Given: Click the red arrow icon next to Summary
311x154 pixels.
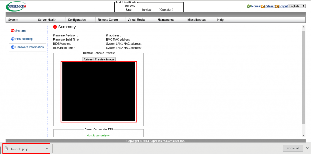Looking at the screenshot, I should [x=55, y=27].
